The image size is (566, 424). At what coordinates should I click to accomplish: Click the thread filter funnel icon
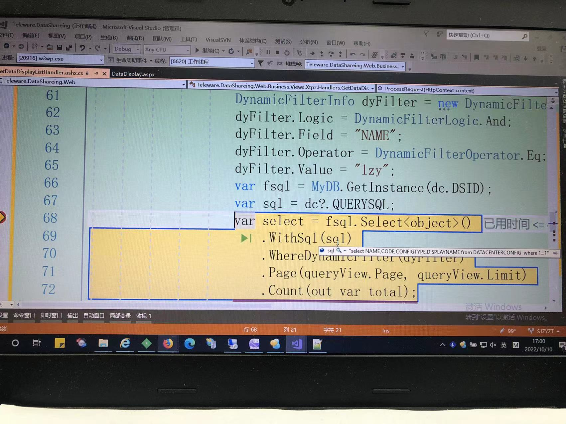pos(261,63)
